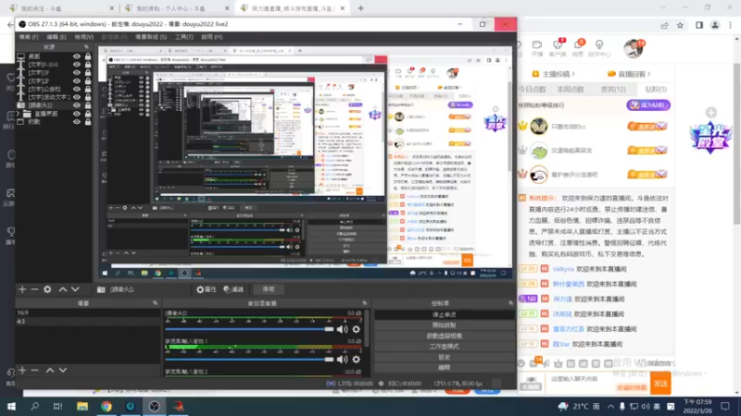Open the user avatar on the Douyu header
The image size is (741, 416).
[x=634, y=48]
